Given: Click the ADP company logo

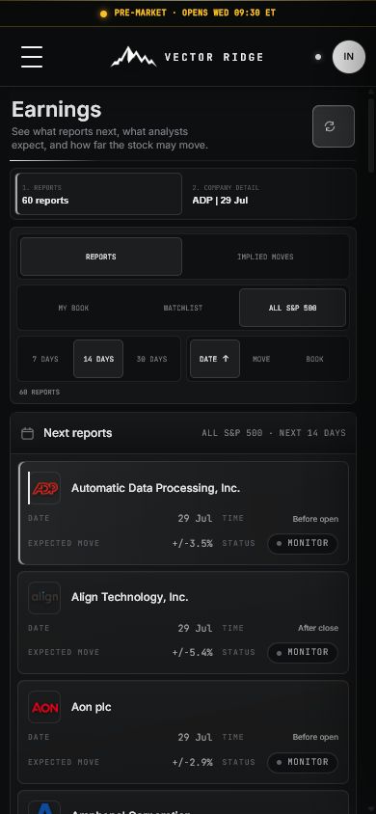Looking at the screenshot, I should (44, 488).
